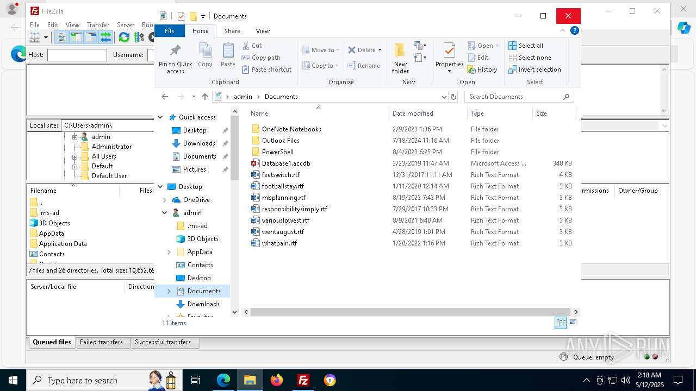Switch Explorer to details view
Screen dimensions: 696x391
click(x=561, y=323)
